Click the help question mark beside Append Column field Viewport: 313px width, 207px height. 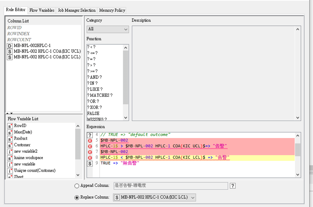[x=233, y=186]
